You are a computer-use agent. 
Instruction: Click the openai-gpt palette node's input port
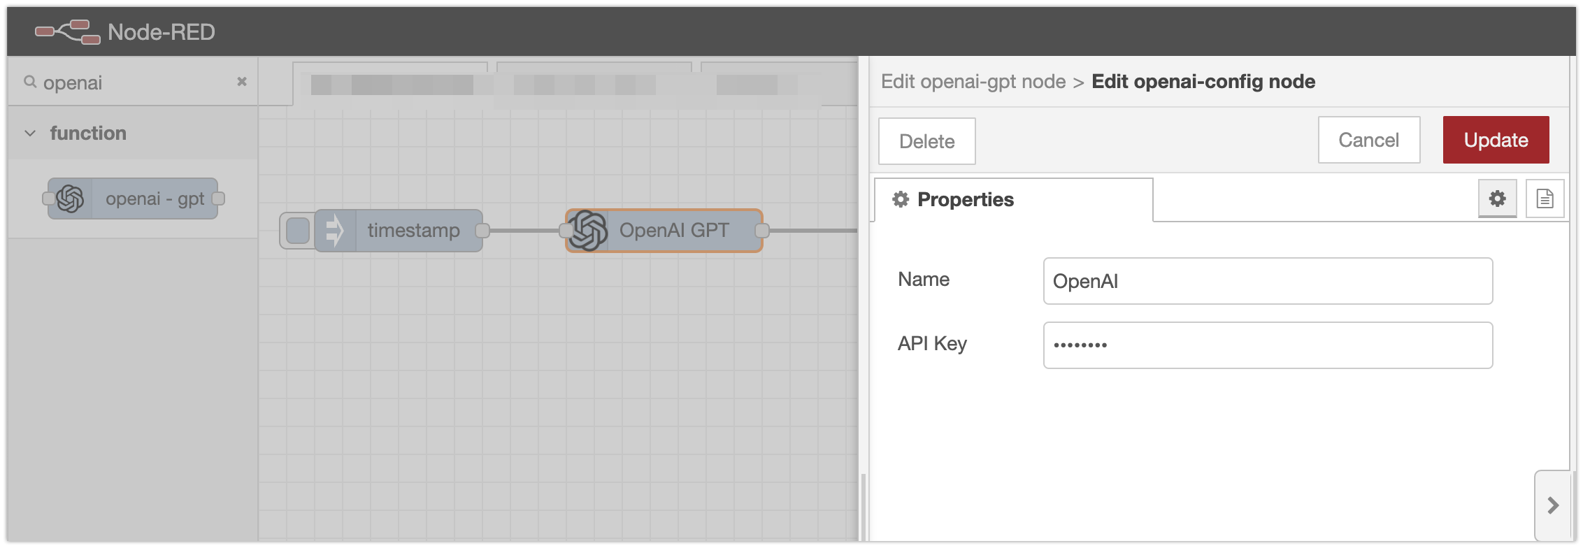[48, 199]
